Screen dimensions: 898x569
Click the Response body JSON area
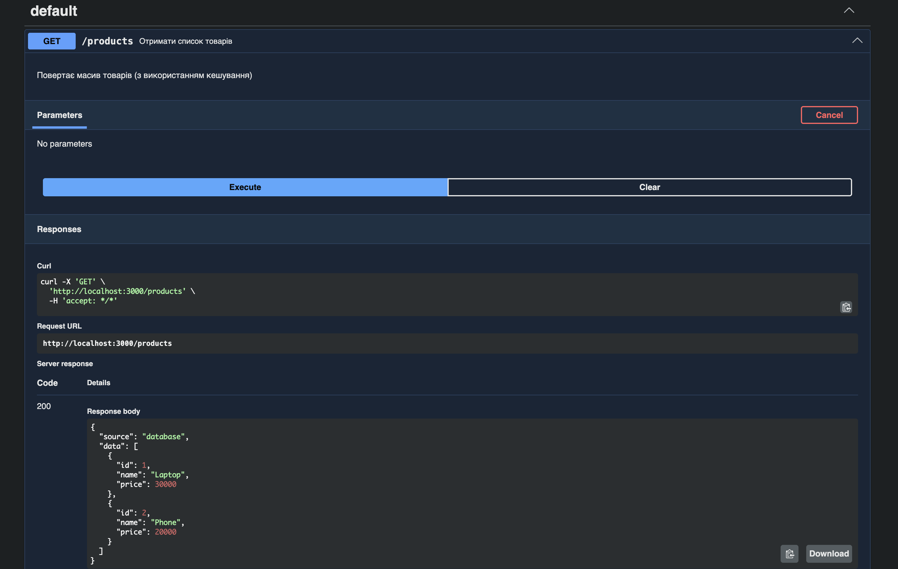coord(472,493)
